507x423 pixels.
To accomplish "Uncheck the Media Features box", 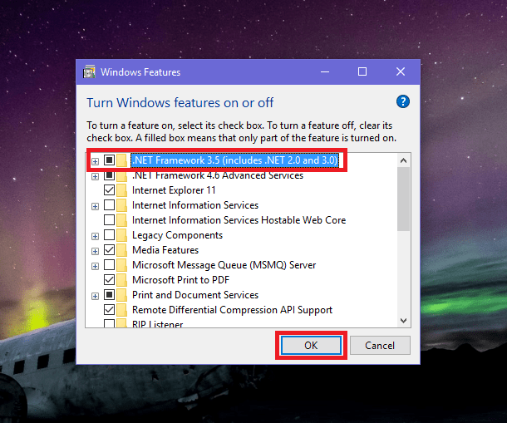I will [109, 249].
